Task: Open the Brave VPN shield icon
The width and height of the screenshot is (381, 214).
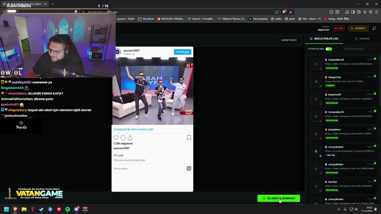Action: 371,12
